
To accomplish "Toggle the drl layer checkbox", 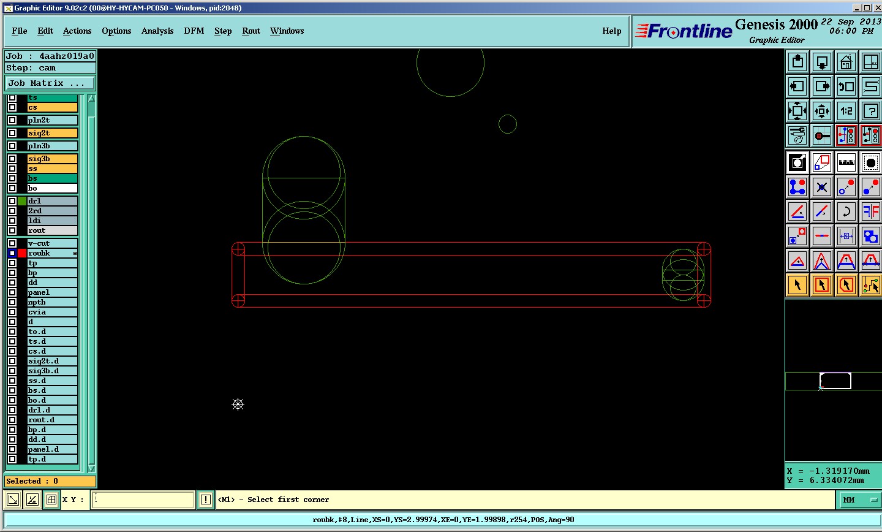I will [x=12, y=201].
